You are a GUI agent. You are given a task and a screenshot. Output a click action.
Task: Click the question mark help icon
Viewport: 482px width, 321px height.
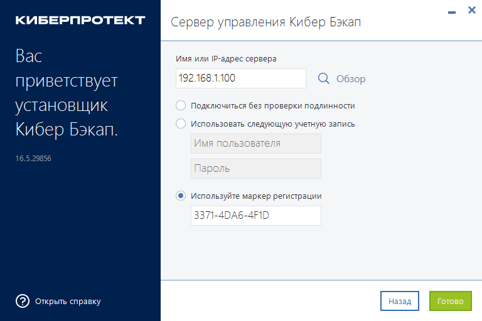(23, 301)
